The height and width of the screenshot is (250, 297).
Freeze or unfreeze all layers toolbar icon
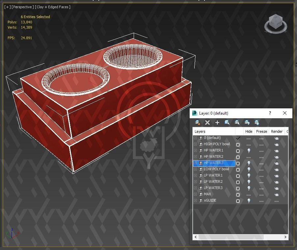pos(257,123)
